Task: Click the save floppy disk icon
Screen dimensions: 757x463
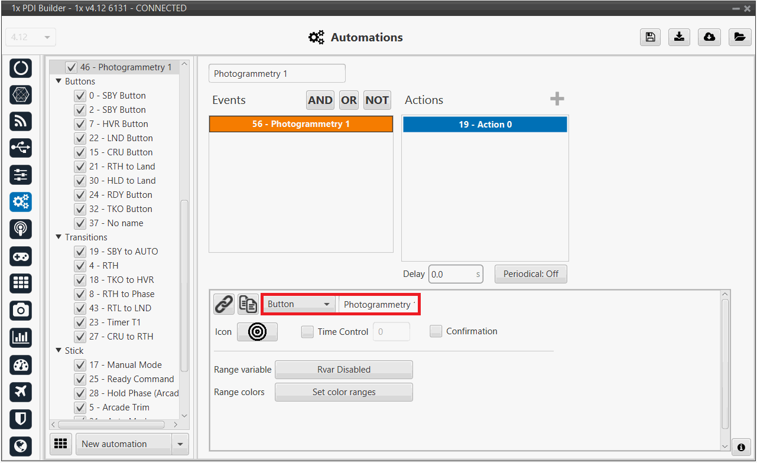Action: (650, 37)
